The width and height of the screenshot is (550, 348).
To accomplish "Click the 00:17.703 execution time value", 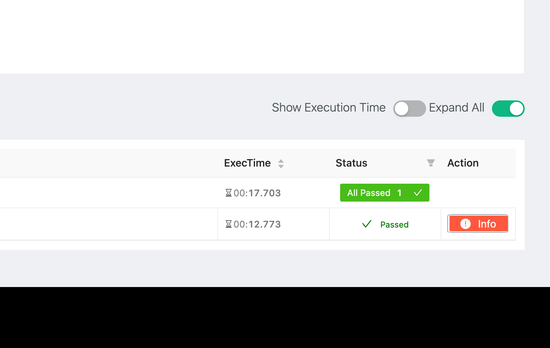I will [257, 193].
